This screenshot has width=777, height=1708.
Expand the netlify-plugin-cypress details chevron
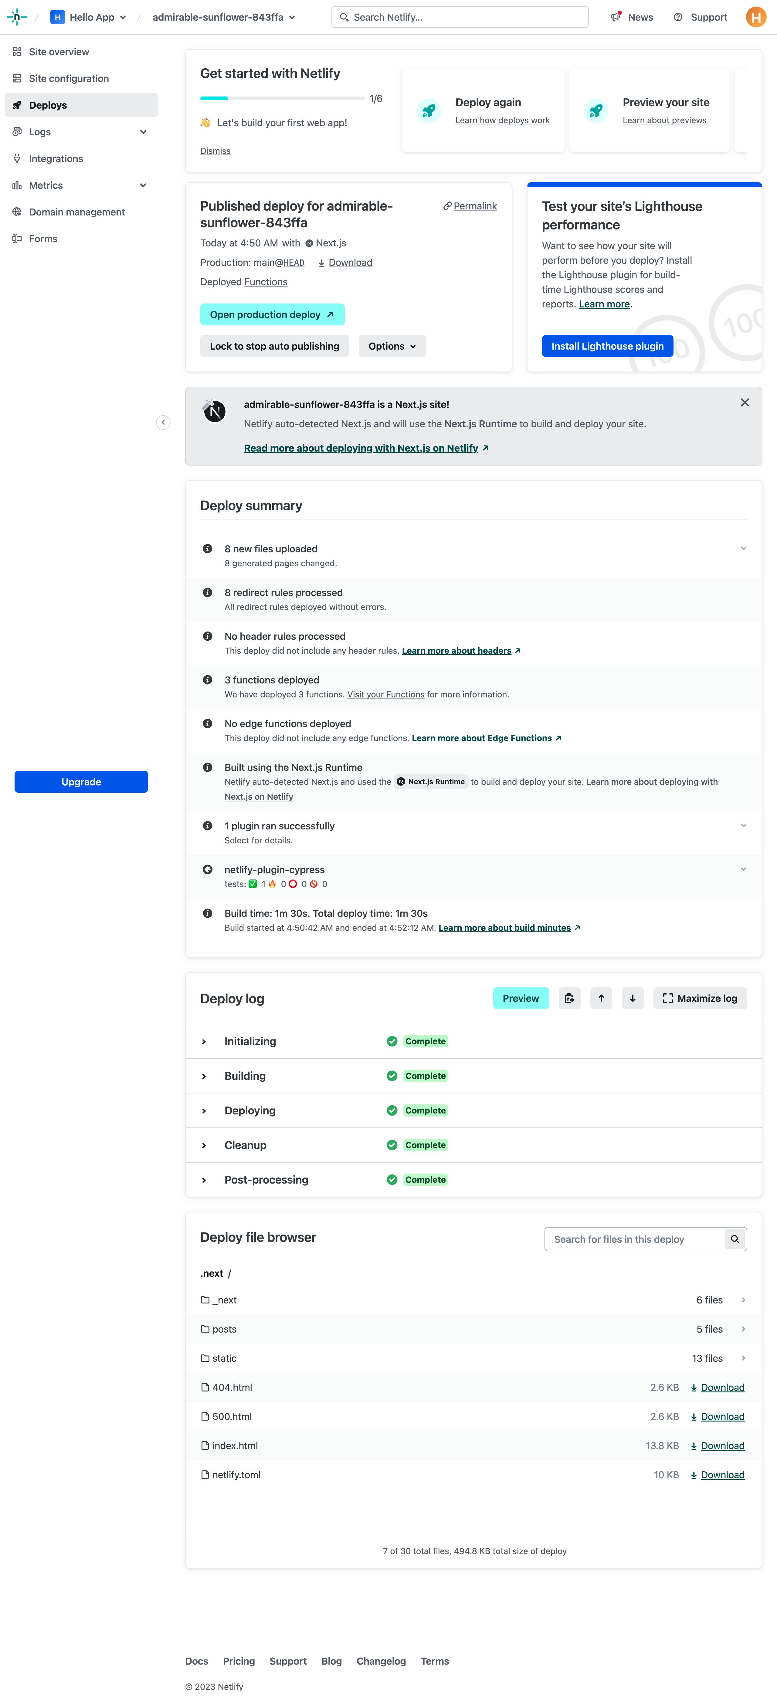coord(743,870)
